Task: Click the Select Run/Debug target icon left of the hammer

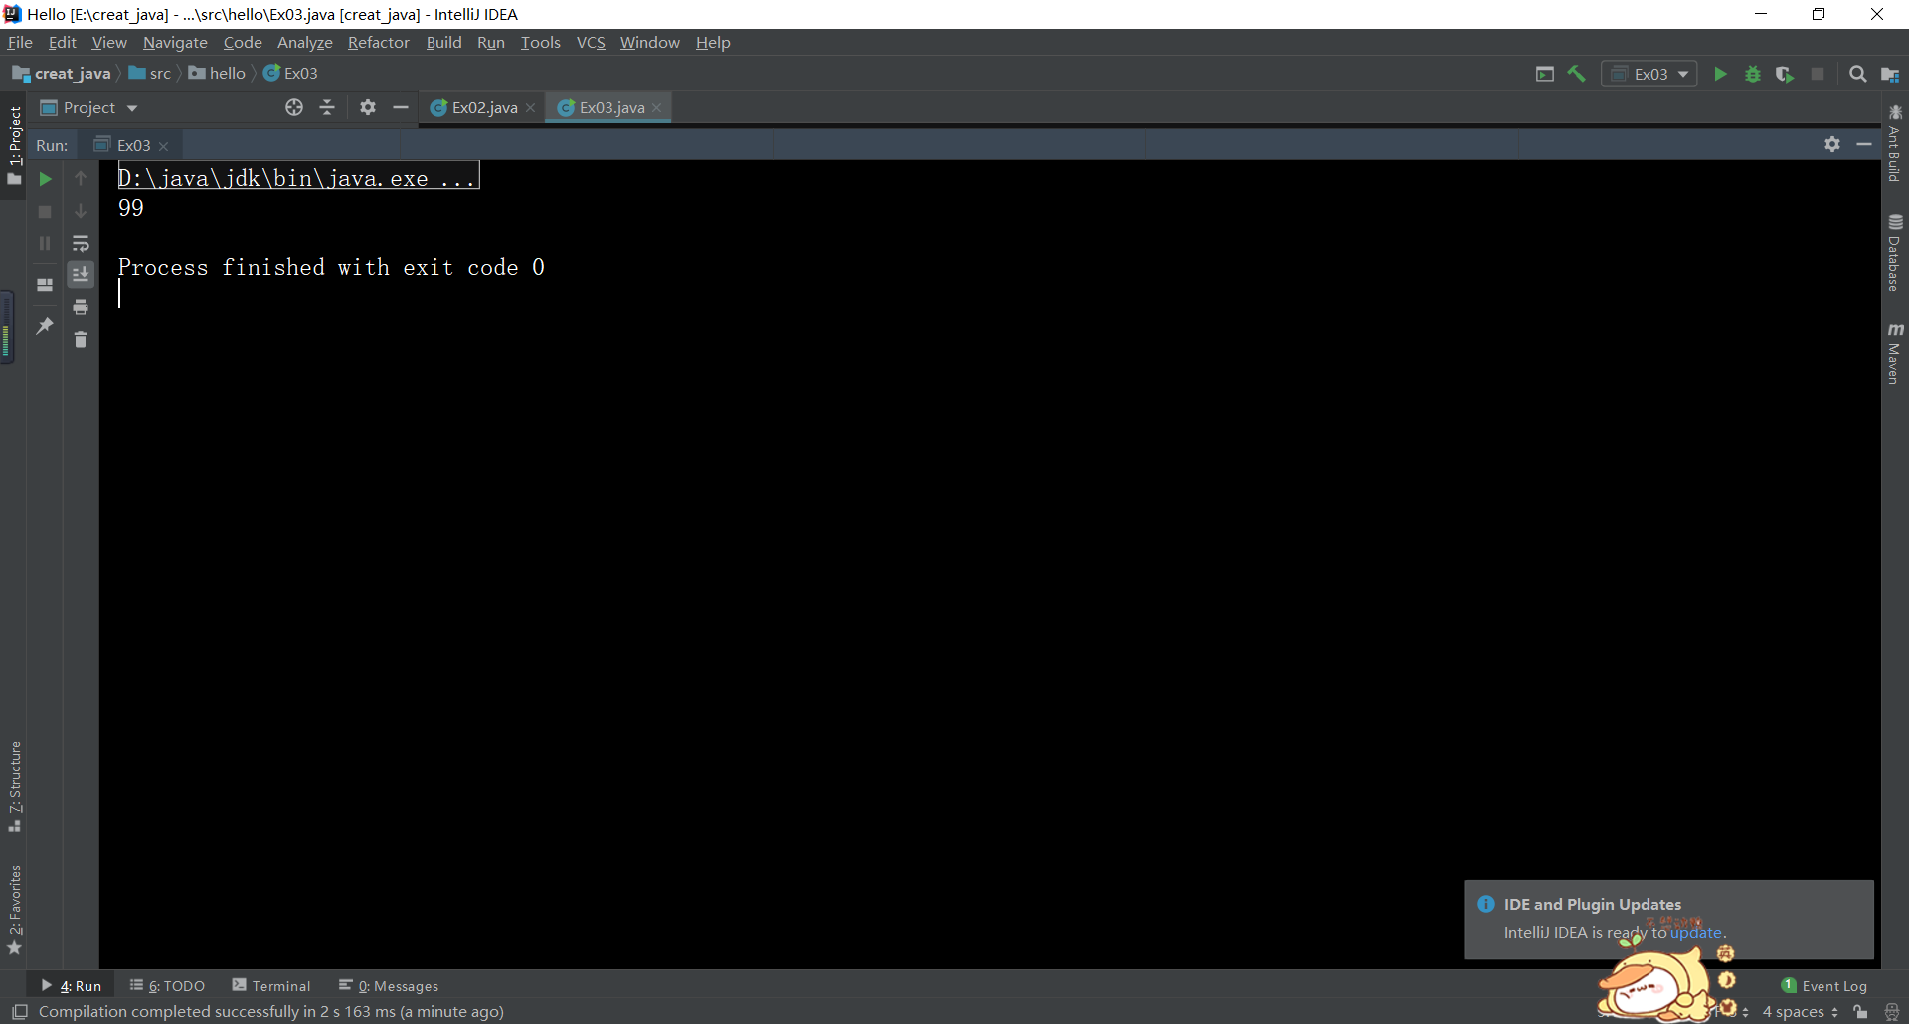Action: click(x=1545, y=74)
